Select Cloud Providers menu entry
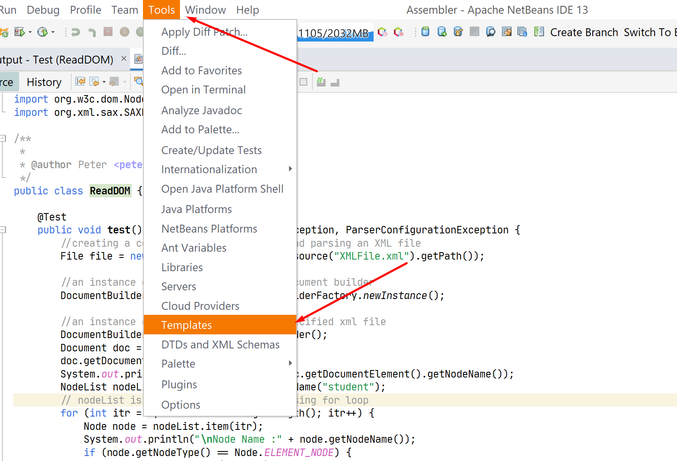 click(x=220, y=306)
